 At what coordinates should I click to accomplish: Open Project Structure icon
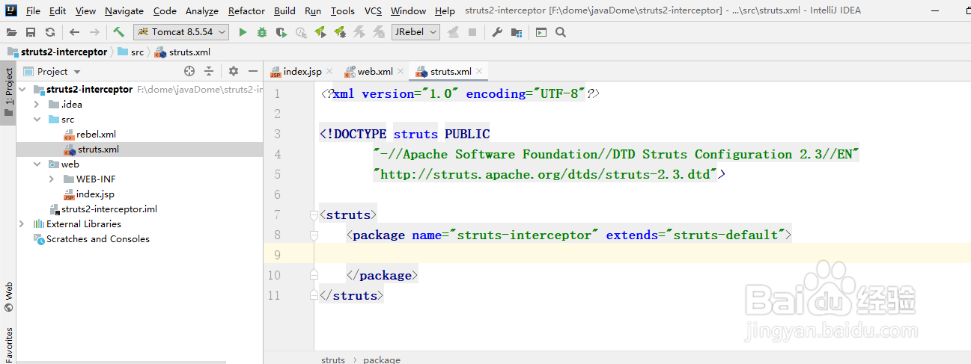pyautogui.click(x=517, y=32)
